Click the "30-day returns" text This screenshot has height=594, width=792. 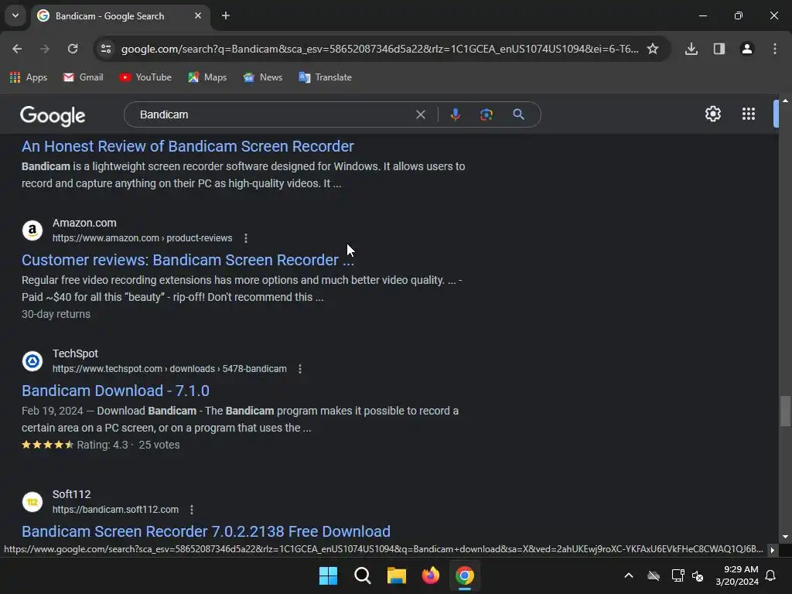point(56,314)
